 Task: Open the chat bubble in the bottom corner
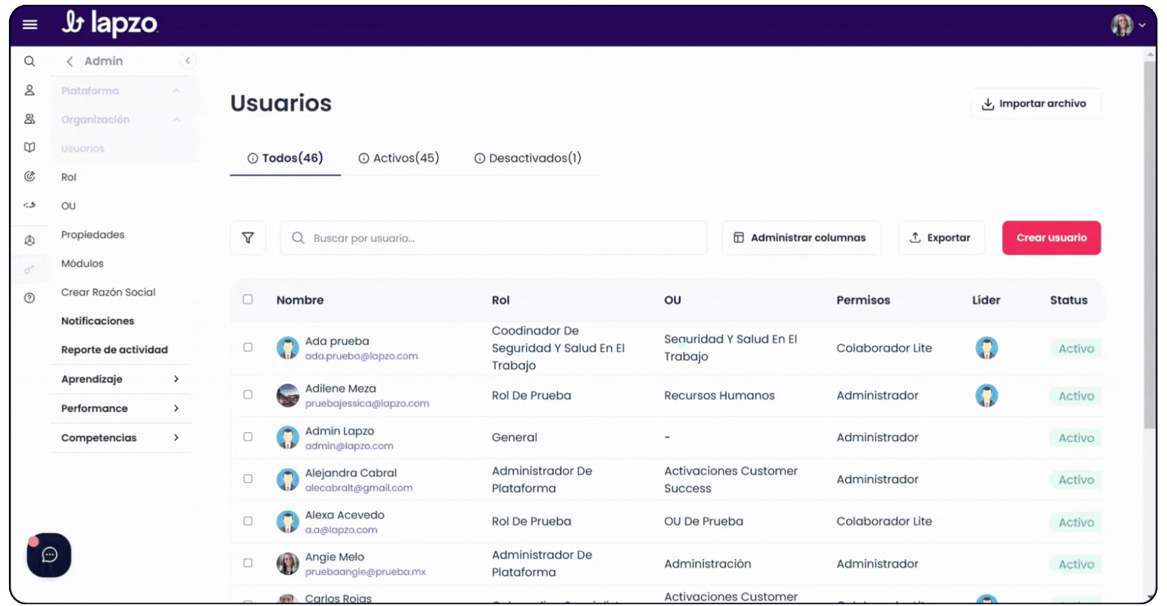click(x=48, y=555)
